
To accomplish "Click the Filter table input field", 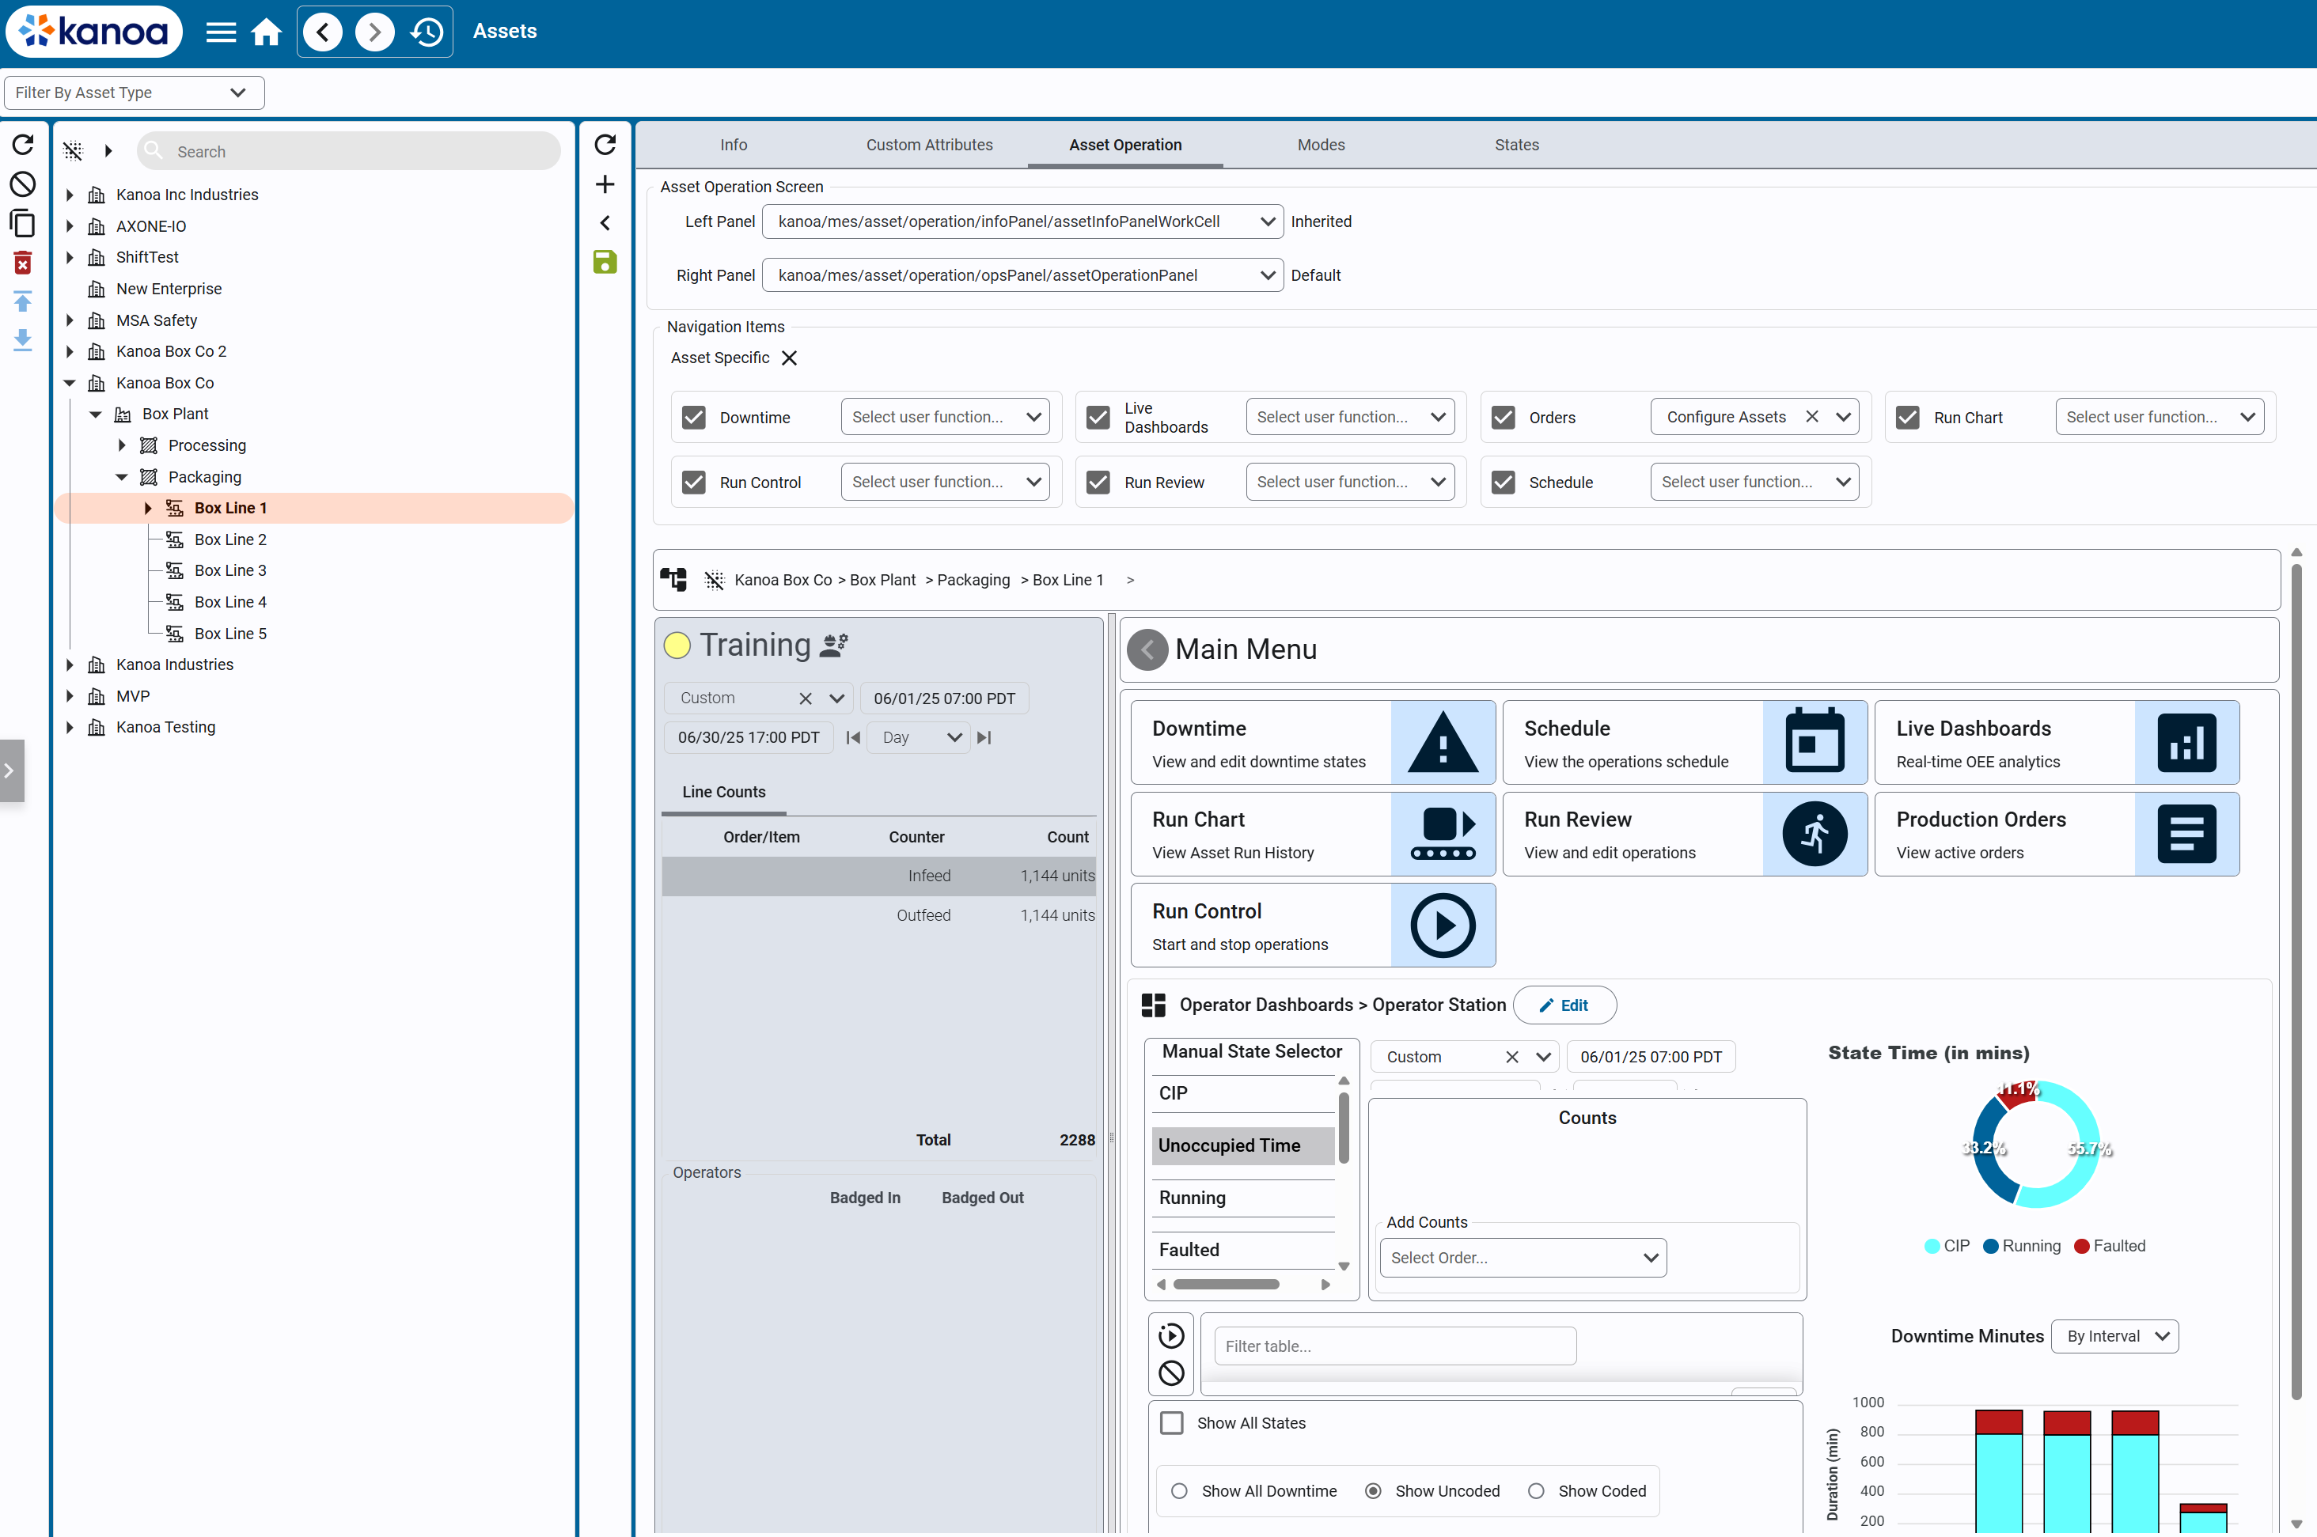I will [x=1394, y=1346].
